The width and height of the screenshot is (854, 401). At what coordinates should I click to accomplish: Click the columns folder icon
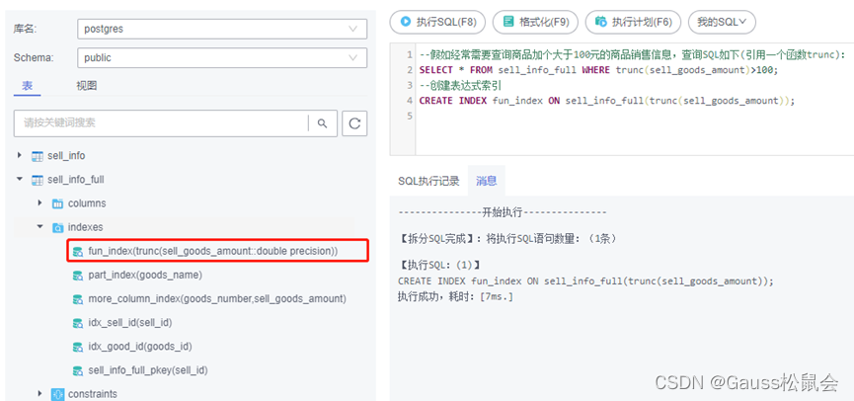(x=57, y=203)
